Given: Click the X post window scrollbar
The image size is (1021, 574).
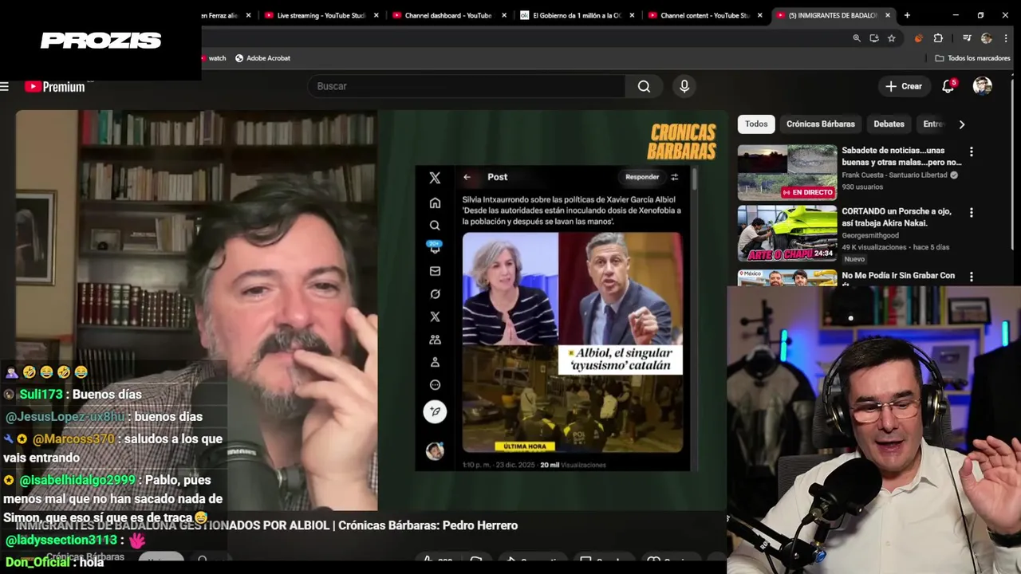Looking at the screenshot, I should [694, 179].
